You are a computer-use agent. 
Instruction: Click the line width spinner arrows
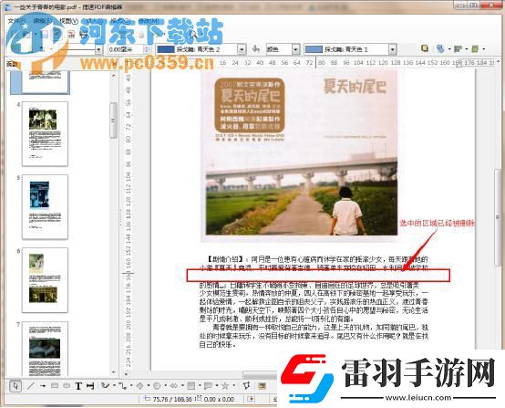tap(147, 49)
